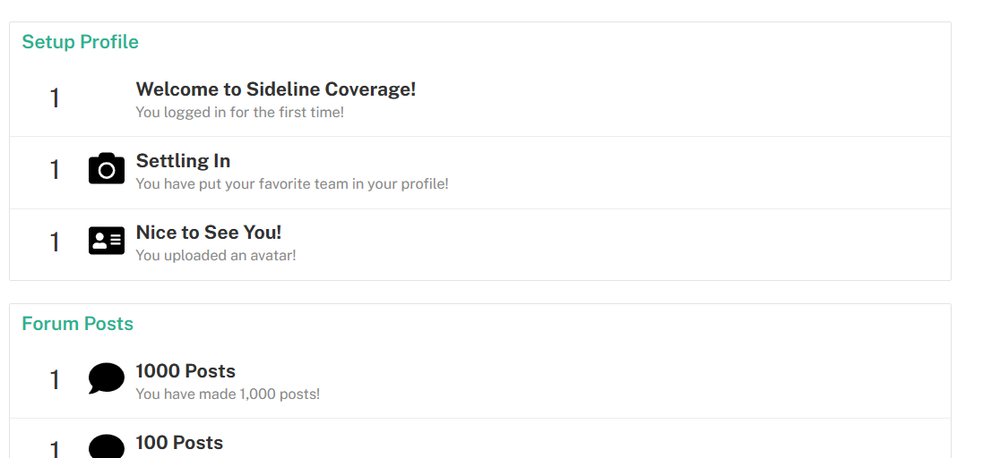Click the count number beside the Welcome achievement
The width and height of the screenshot is (983, 458).
(x=55, y=98)
